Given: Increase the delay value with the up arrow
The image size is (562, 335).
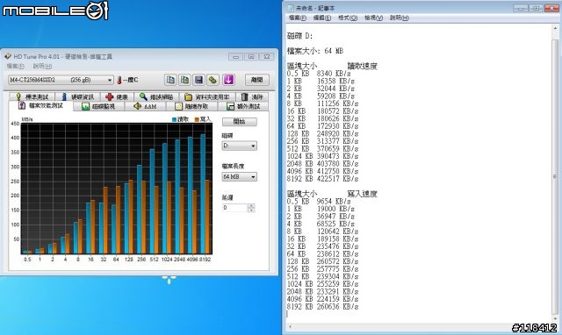Looking at the screenshot, I should 251,206.
